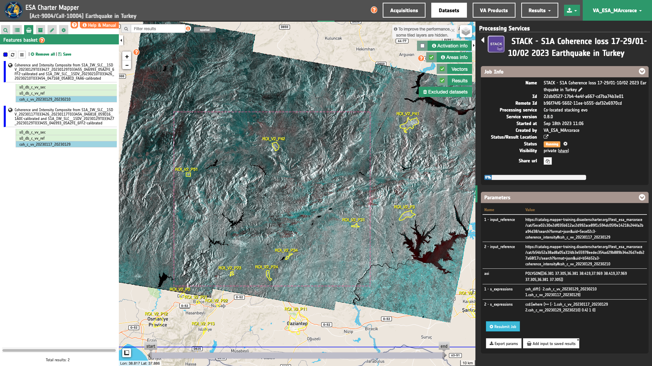
Task: Add input to saved results
Action: 551,343
